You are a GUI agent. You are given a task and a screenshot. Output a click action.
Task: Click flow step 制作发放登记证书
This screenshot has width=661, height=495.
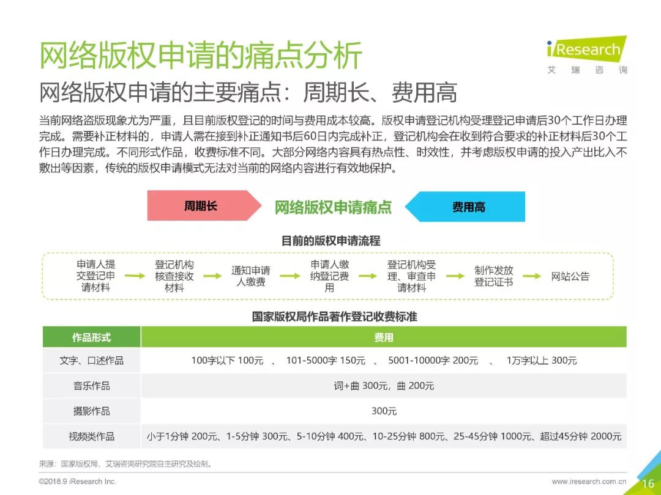coord(494,276)
